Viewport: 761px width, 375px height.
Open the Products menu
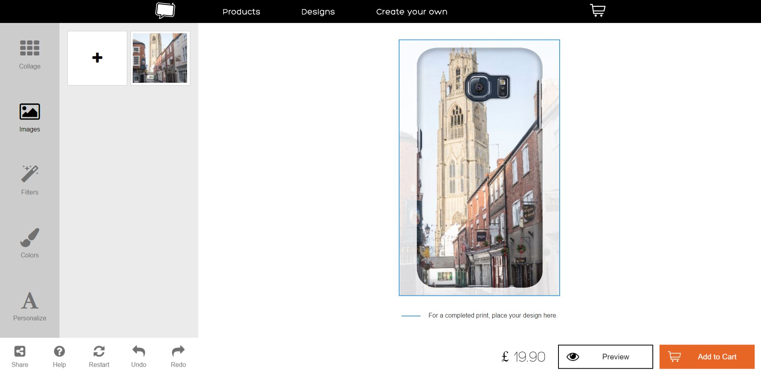coord(241,12)
